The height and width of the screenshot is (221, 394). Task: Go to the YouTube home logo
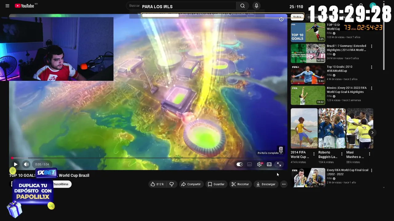pyautogui.click(x=24, y=6)
